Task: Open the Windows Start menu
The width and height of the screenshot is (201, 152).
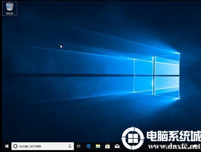Action: click(x=7, y=146)
